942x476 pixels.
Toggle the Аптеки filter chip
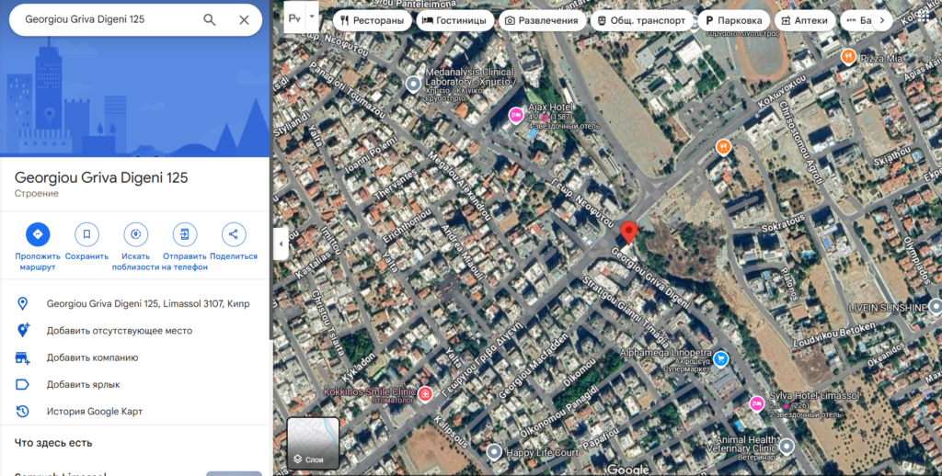[x=804, y=20]
